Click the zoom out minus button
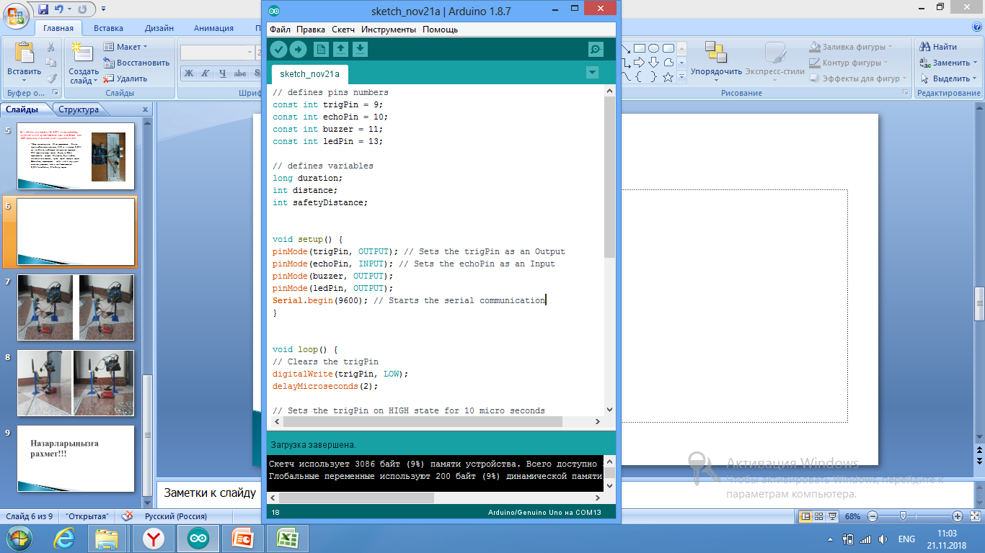Viewport: 985px width, 553px height. 873,516
